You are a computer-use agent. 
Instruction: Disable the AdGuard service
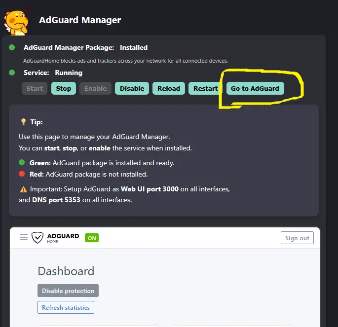tap(132, 88)
